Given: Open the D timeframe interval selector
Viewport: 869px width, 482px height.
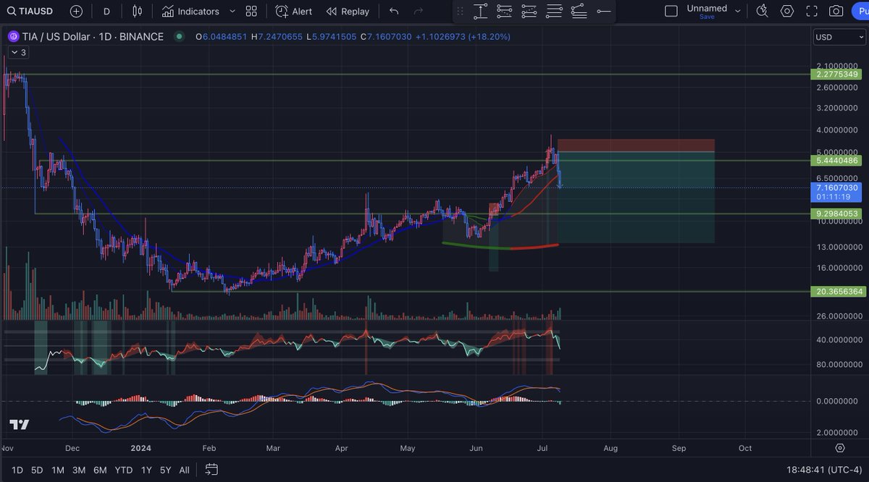Looking at the screenshot, I should 107,12.
